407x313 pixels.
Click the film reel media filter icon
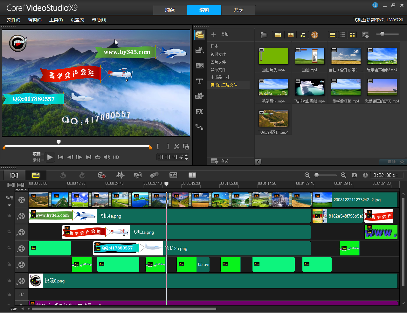point(315,35)
